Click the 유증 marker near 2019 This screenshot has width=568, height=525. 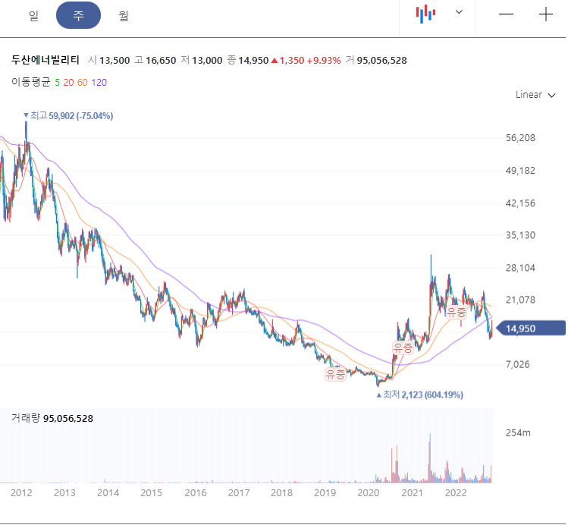tap(335, 374)
